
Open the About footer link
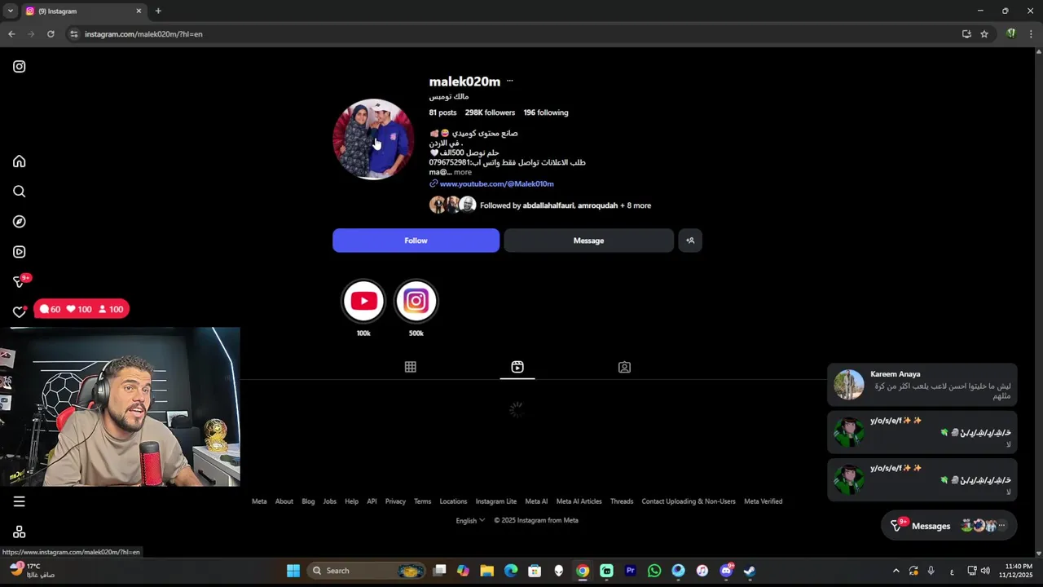tap(284, 501)
